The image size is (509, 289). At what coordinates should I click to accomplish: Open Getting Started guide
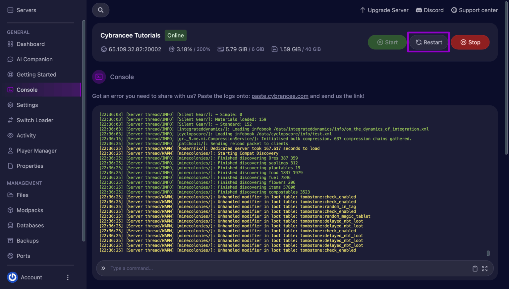(x=32, y=75)
